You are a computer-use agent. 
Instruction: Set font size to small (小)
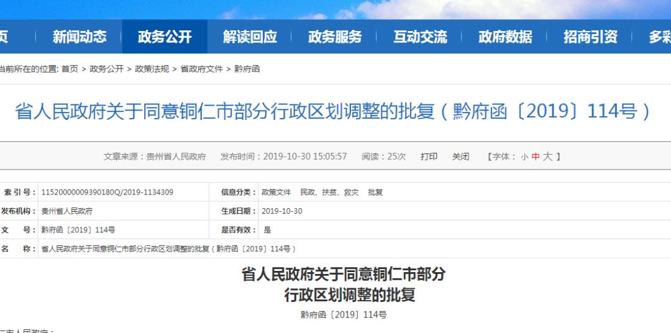524,157
